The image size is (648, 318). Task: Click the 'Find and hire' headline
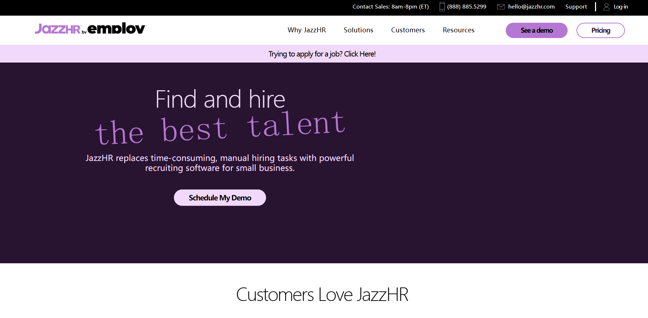(x=220, y=99)
